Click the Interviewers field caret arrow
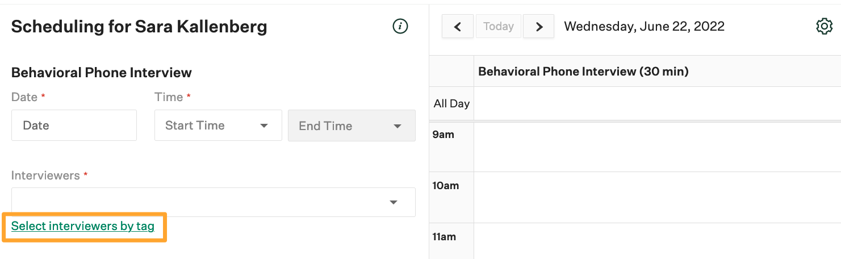 394,203
